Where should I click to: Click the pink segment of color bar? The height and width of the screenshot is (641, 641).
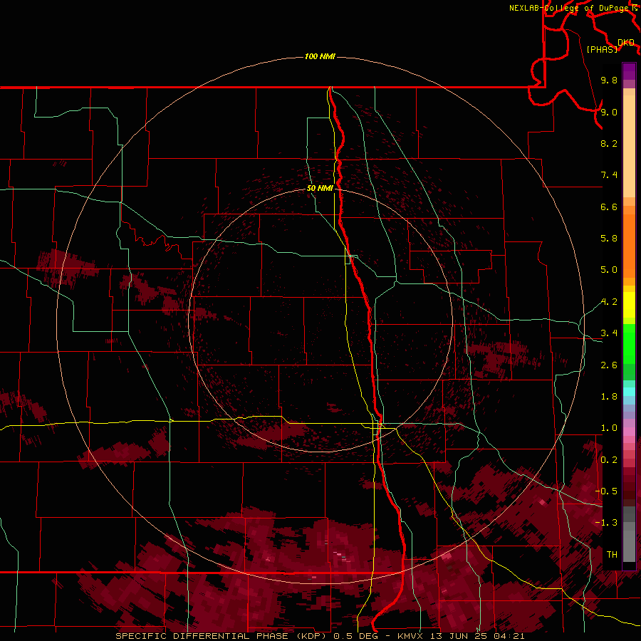point(629,432)
